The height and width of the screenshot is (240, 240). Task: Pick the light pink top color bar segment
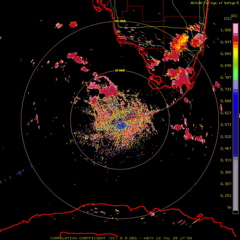[x=235, y=29]
